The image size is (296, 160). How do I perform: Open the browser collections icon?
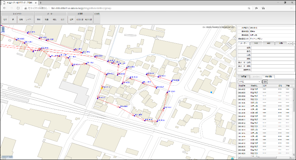(263, 8)
